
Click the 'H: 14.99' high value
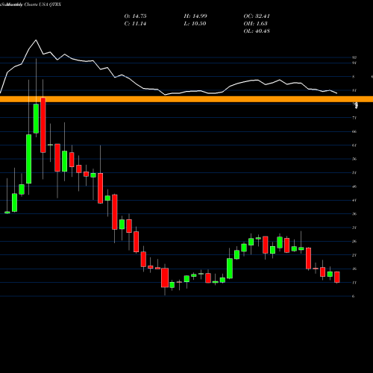pos(195,16)
